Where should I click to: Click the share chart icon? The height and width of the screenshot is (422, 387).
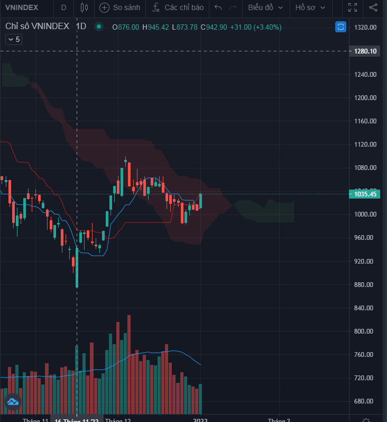click(373, 7)
